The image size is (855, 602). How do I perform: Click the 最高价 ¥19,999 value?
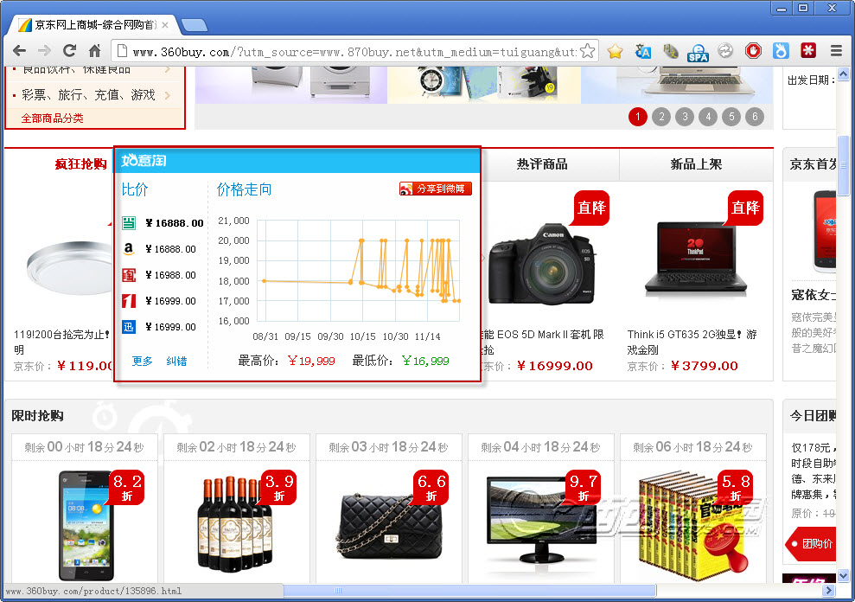[311, 361]
